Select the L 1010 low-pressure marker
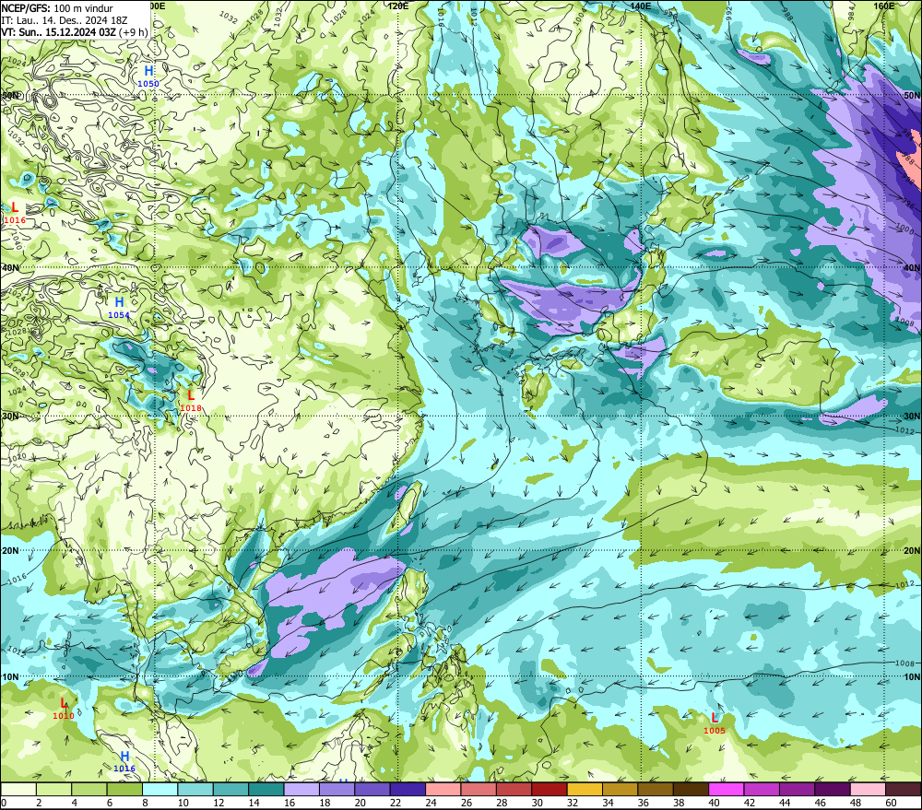Viewport: 922px width, 810px height. coord(64,709)
